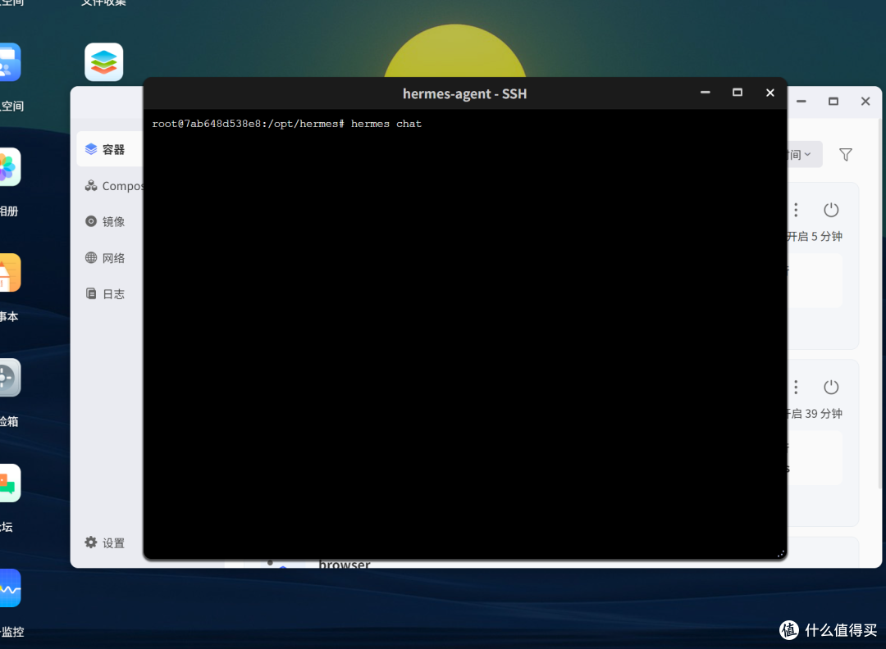886x649 pixels.
Task: Click the layered app icon on desktop
Action: click(x=104, y=62)
